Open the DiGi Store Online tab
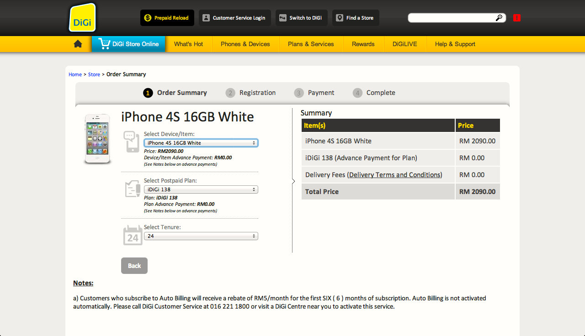 128,44
